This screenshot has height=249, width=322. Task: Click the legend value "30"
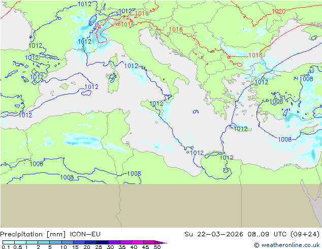(110, 247)
